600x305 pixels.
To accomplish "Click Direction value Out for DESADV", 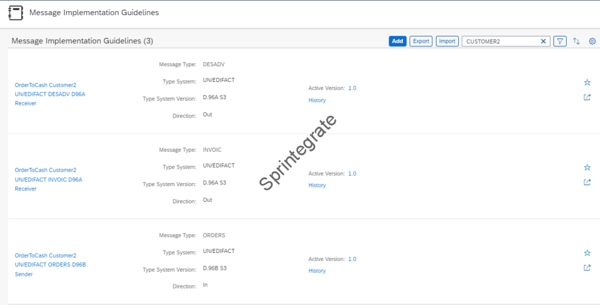I will pyautogui.click(x=207, y=115).
